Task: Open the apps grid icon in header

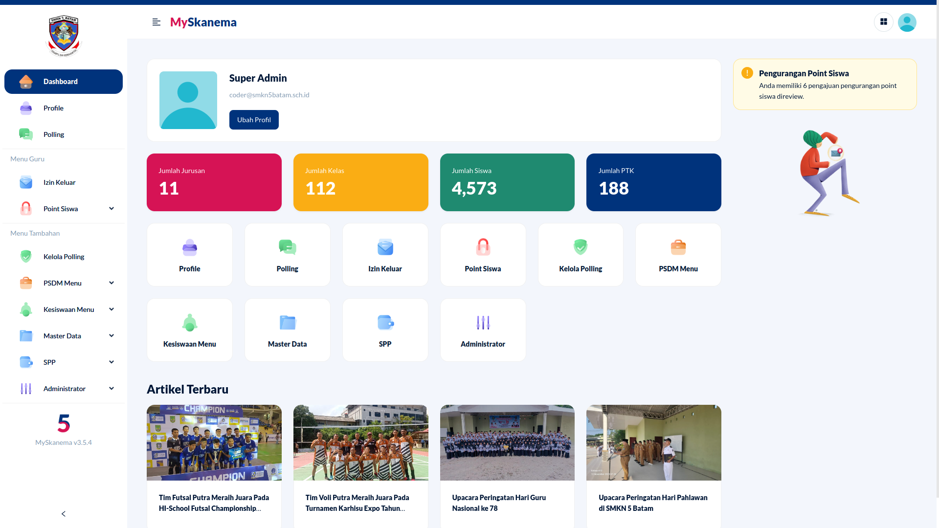Action: (x=883, y=22)
